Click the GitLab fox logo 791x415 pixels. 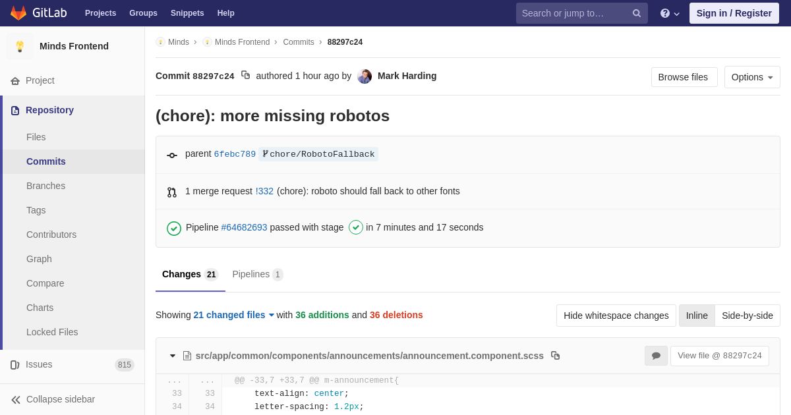[x=18, y=13]
